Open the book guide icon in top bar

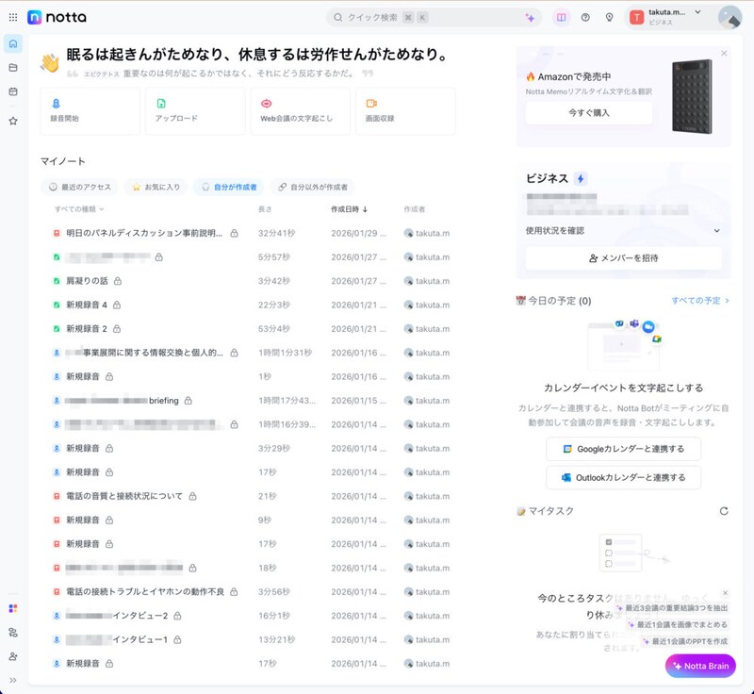[x=561, y=17]
